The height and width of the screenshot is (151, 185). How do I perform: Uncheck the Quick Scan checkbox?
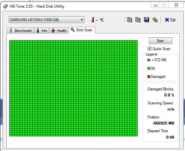[x=149, y=49]
